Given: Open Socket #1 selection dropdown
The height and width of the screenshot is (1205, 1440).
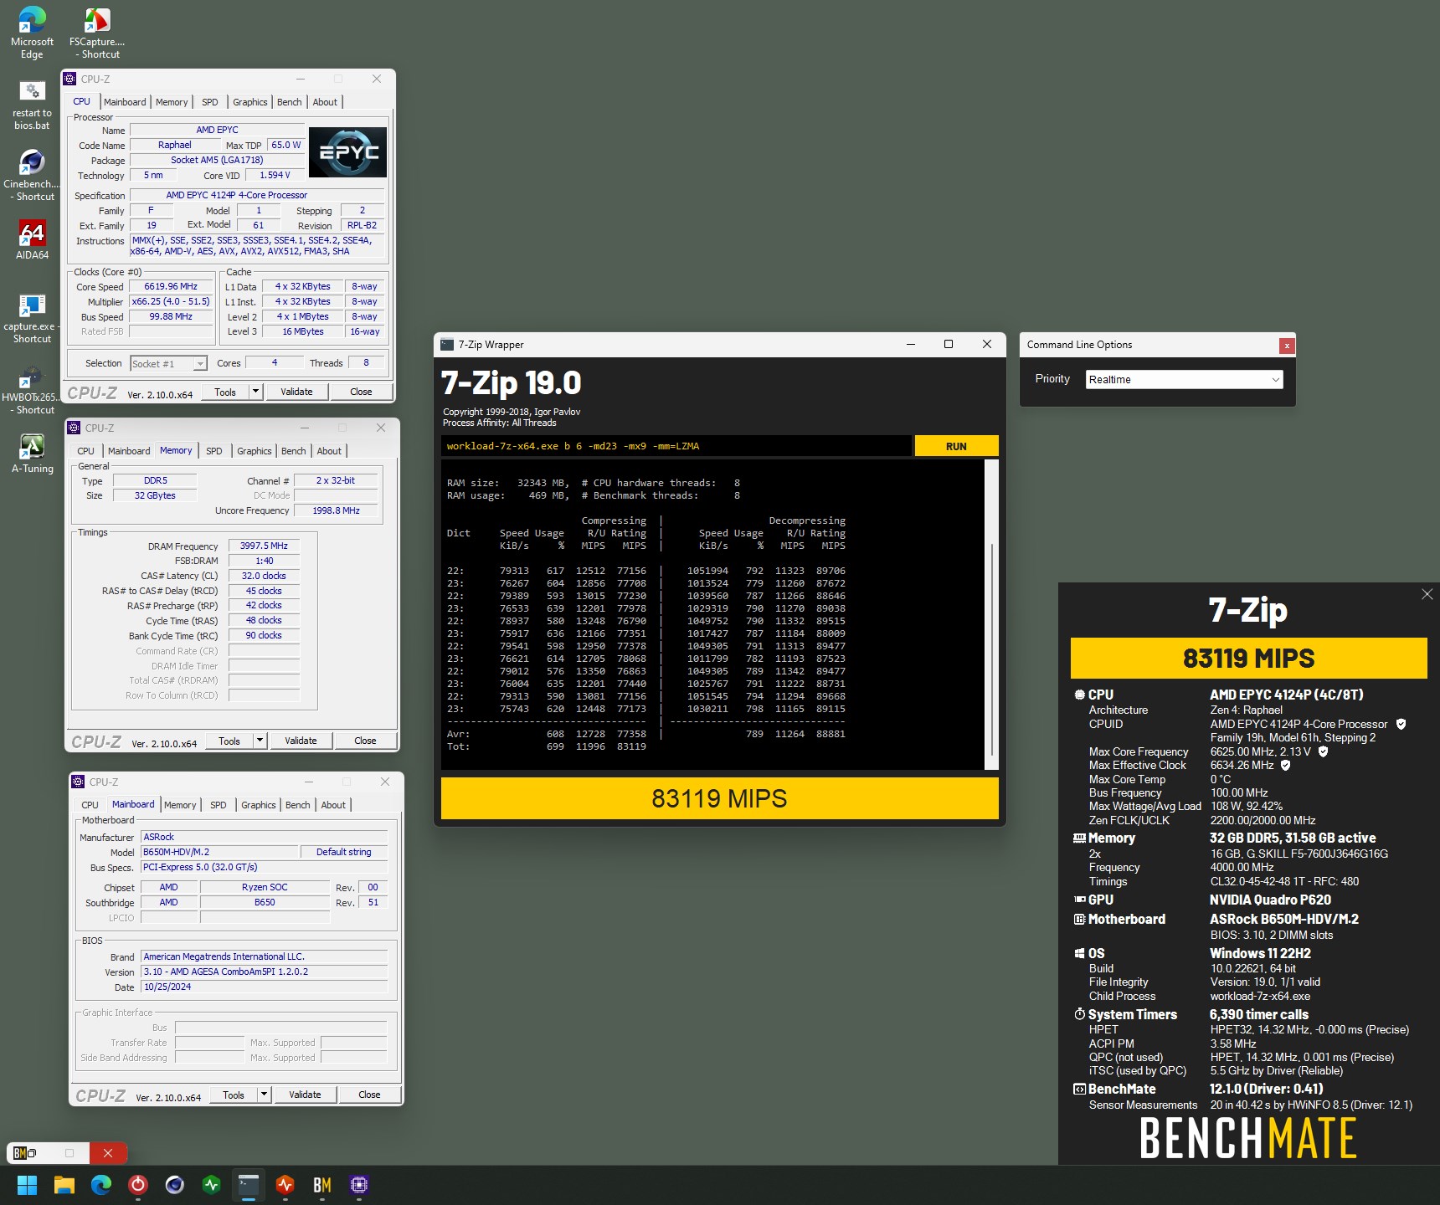Looking at the screenshot, I should pos(168,363).
